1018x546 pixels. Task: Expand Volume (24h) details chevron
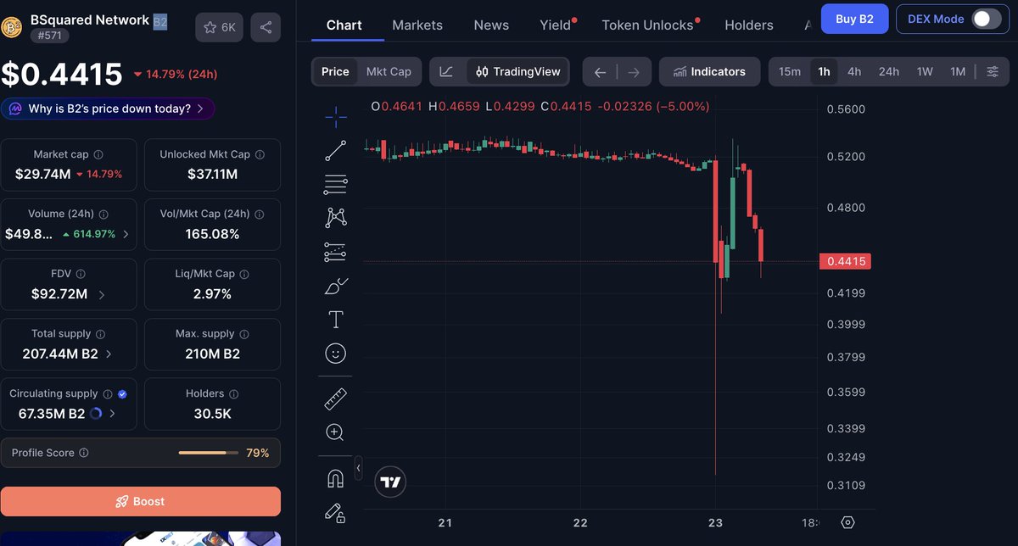click(126, 234)
